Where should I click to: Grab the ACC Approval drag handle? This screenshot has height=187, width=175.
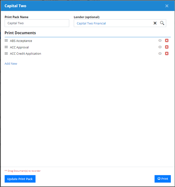tap(6, 47)
